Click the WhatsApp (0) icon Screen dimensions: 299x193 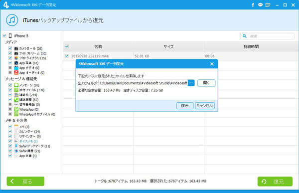coord(16,109)
